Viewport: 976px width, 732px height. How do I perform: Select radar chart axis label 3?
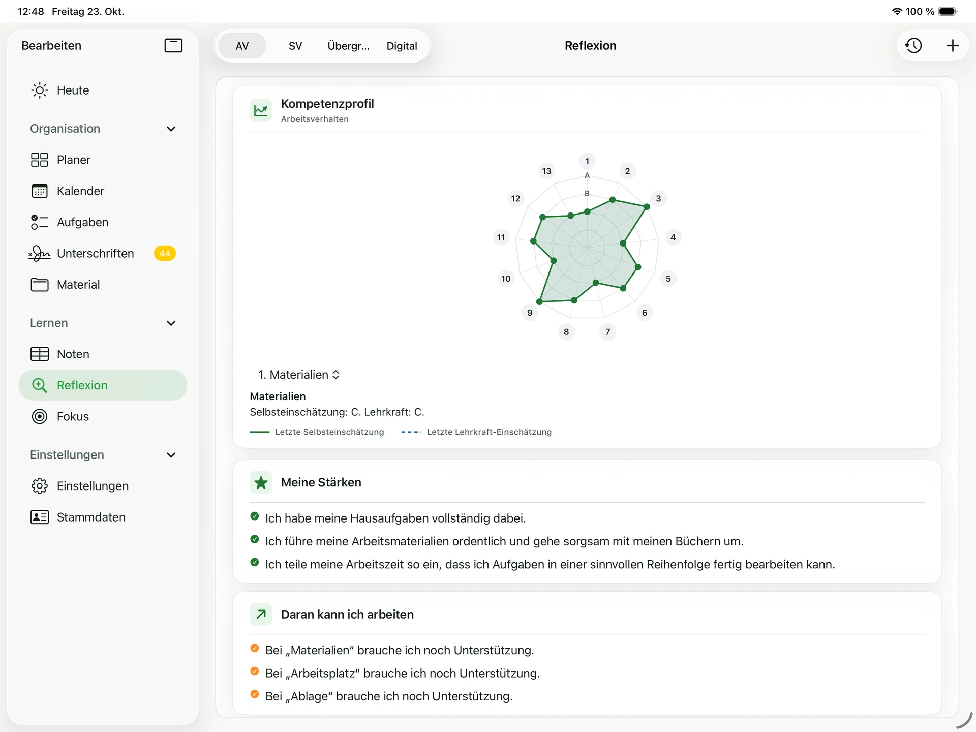658,198
